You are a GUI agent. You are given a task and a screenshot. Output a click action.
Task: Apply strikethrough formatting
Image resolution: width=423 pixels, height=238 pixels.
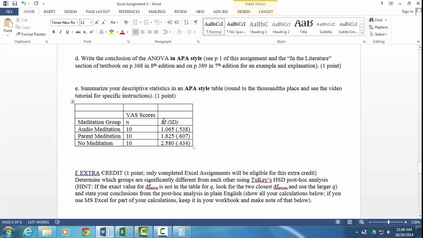pyautogui.click(x=78, y=32)
